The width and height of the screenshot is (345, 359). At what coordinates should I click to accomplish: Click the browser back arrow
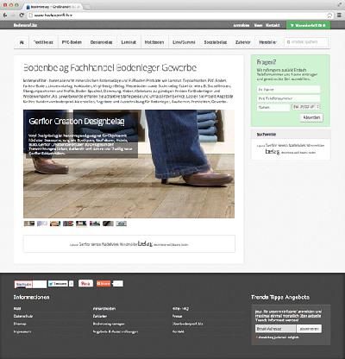point(5,16)
